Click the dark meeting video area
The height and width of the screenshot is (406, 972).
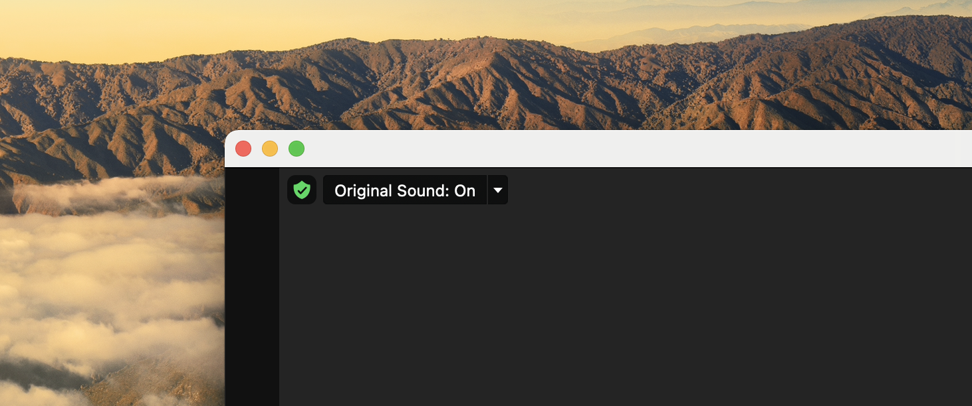(x=625, y=299)
